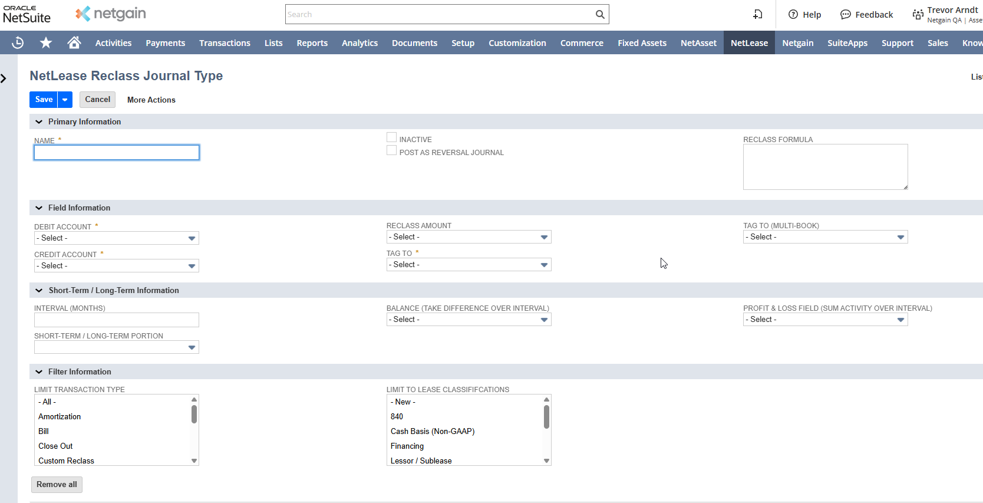The width and height of the screenshot is (983, 503).
Task: Open the Recent Records history icon
Action: pos(18,42)
